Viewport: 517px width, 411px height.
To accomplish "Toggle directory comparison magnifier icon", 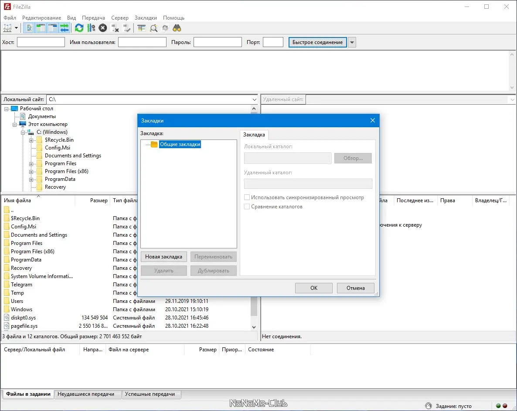I will pyautogui.click(x=153, y=28).
